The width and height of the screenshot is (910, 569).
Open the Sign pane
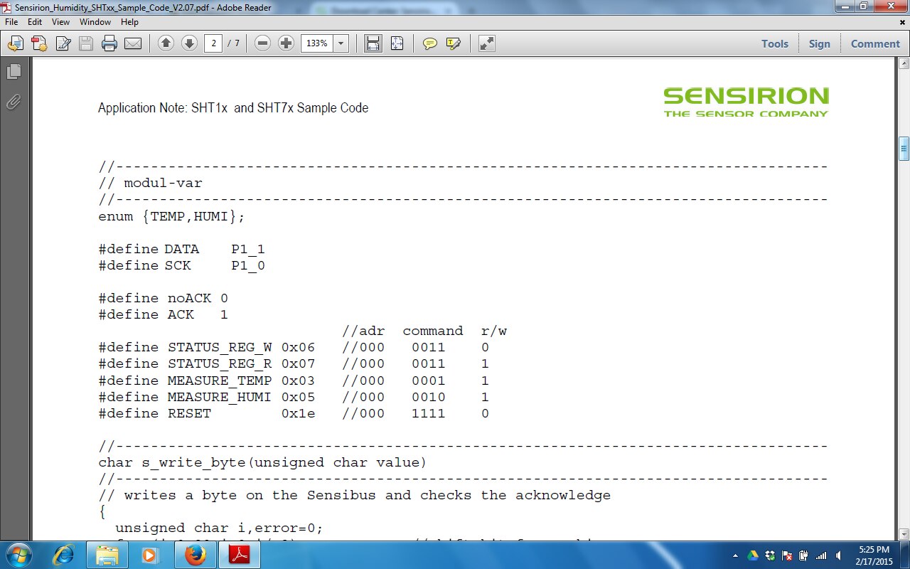coord(819,43)
